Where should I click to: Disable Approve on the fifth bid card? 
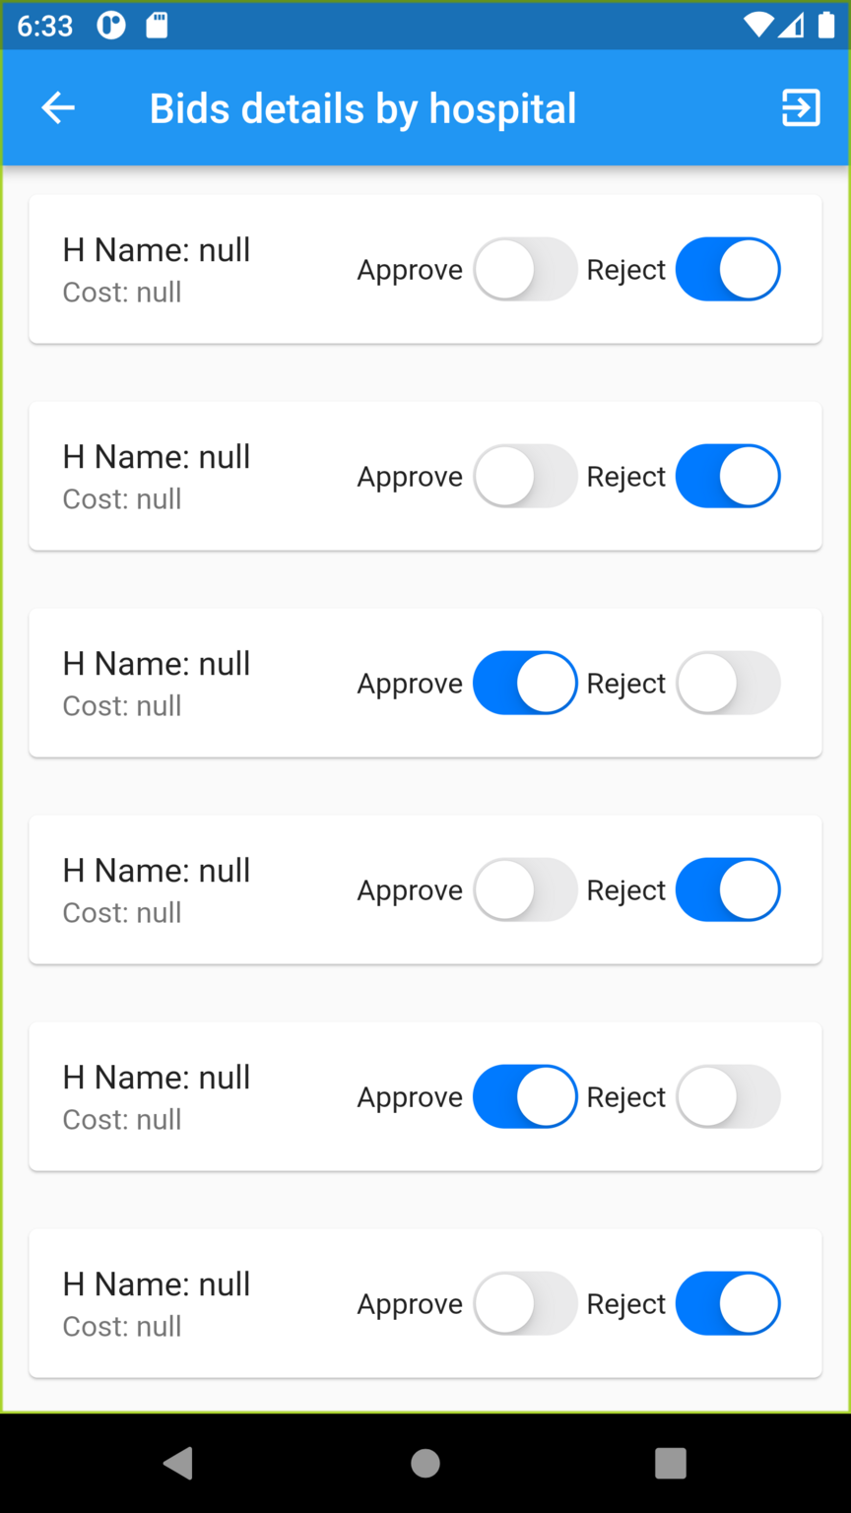(x=525, y=1096)
